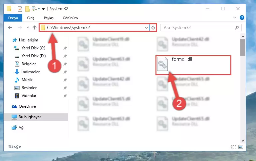Image resolution: width=256 pixels, height=161 pixels.
Task: Go back with the left arrow
Action: (x=10, y=27)
